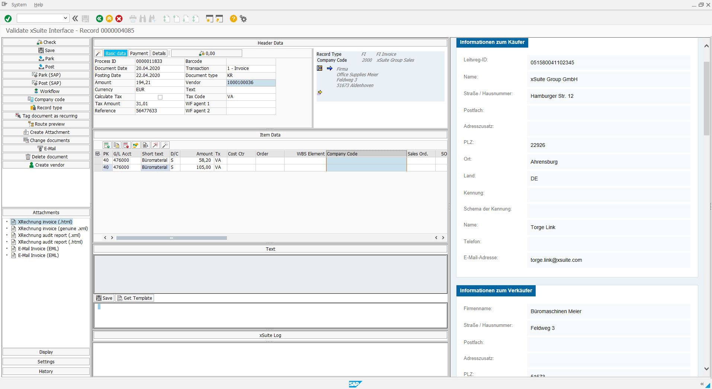Open Customize Local Layout gears icon
Viewport: 712px width, 389px height.
[243, 19]
